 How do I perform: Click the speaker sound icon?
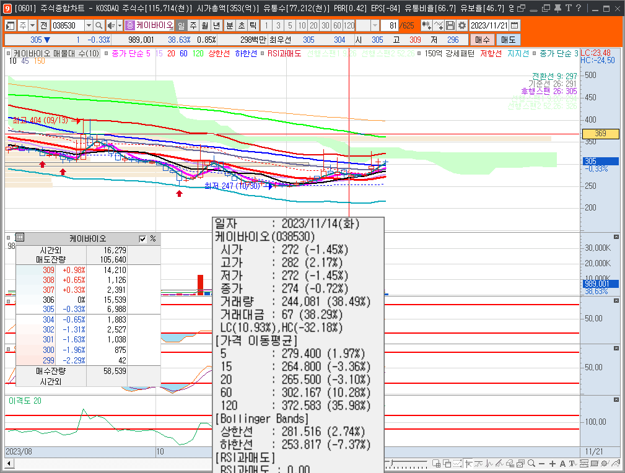click(x=111, y=26)
